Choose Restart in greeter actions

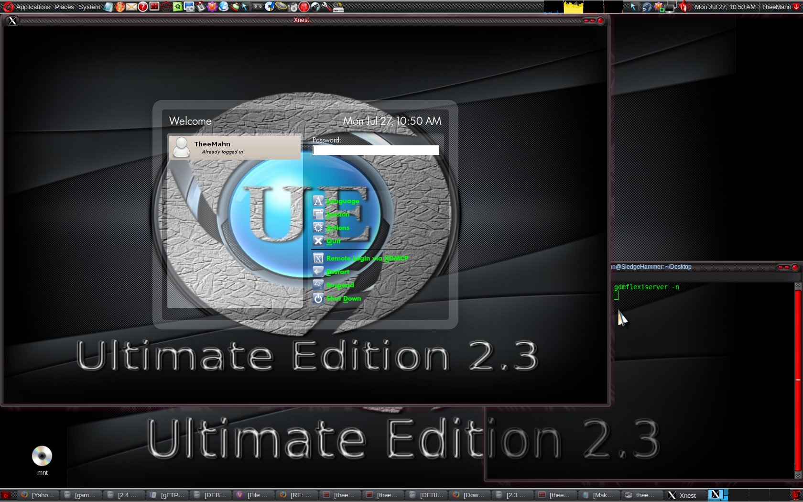[x=338, y=272]
